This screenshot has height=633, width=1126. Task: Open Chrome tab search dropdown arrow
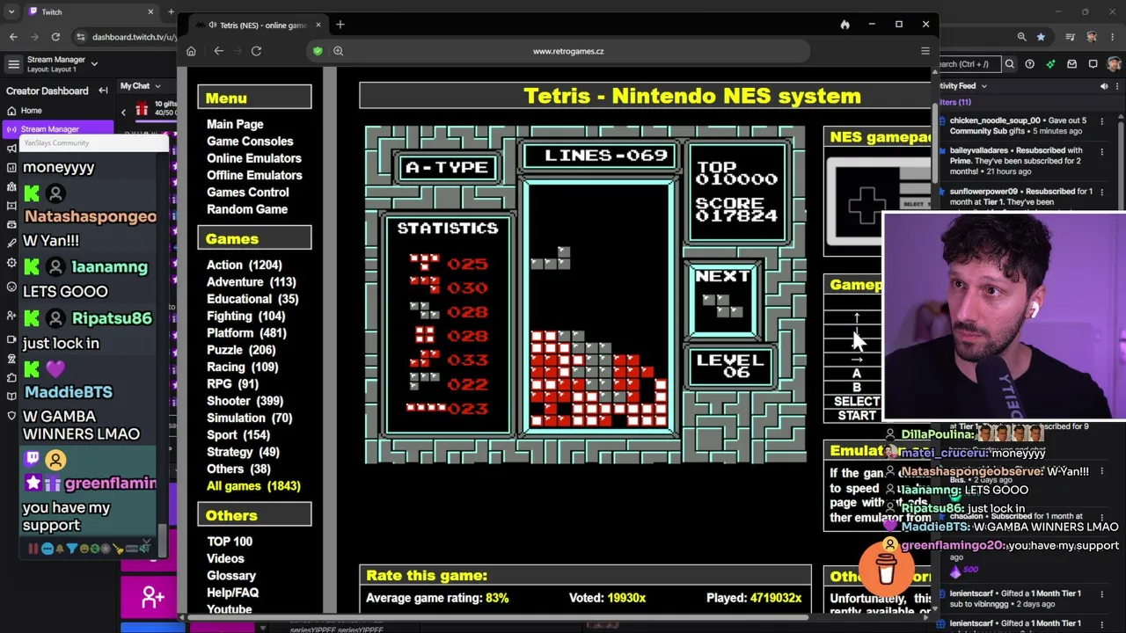[x=11, y=12]
